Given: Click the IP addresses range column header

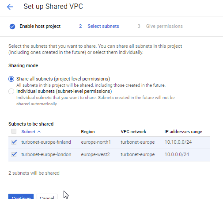Looking at the screenshot, I should click(x=183, y=132).
